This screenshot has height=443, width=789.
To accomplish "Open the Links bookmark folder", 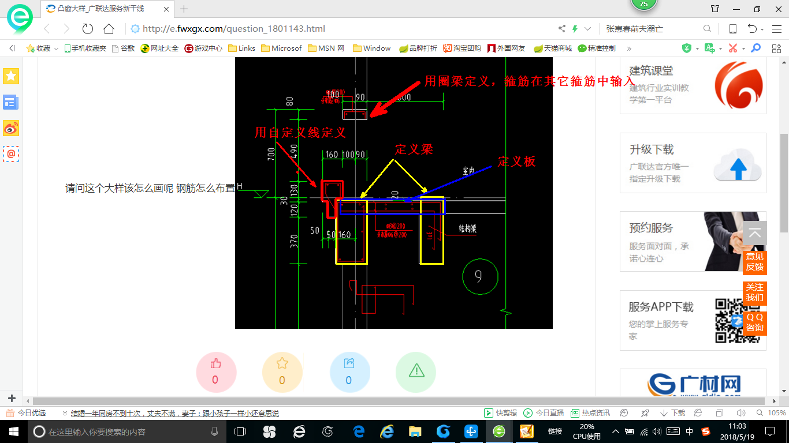I will (241, 48).
